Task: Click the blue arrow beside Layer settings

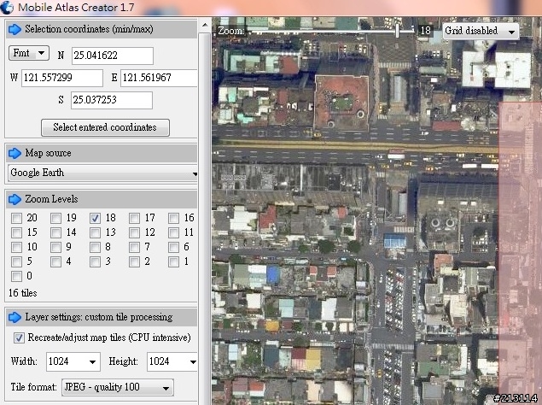Action: (15, 317)
